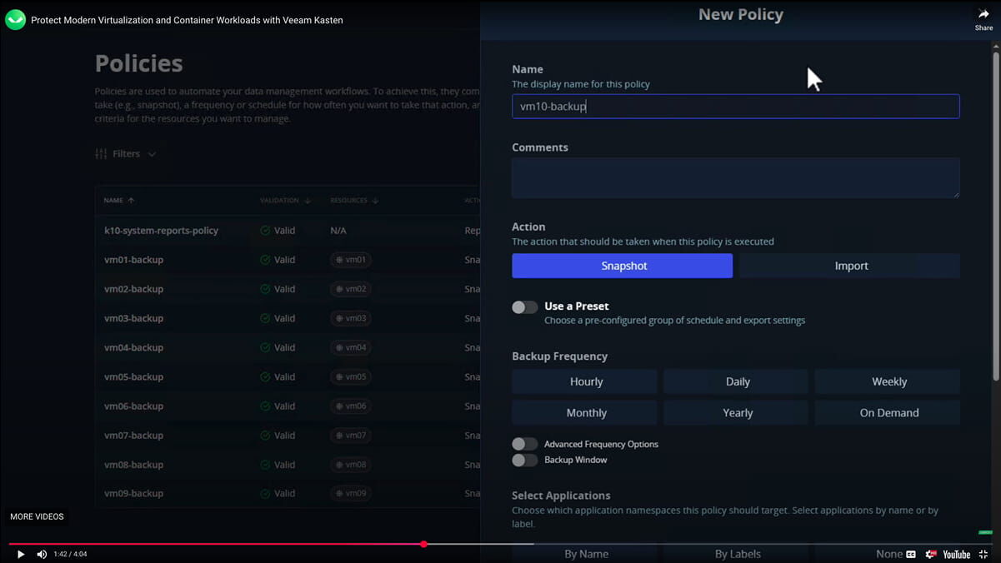Click the YouTube logo
This screenshot has width=1001, height=563.
[x=956, y=554]
